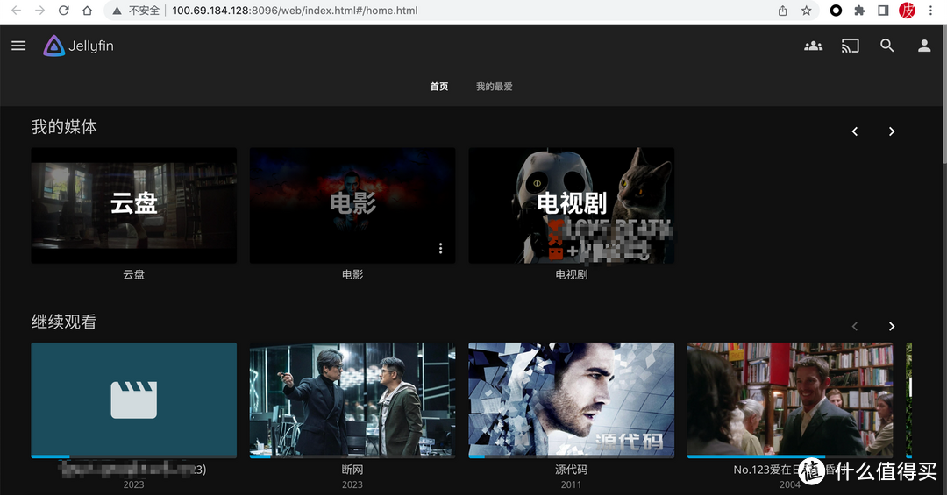Show previous items in 我的媒体
The height and width of the screenshot is (495, 947).
855,131
